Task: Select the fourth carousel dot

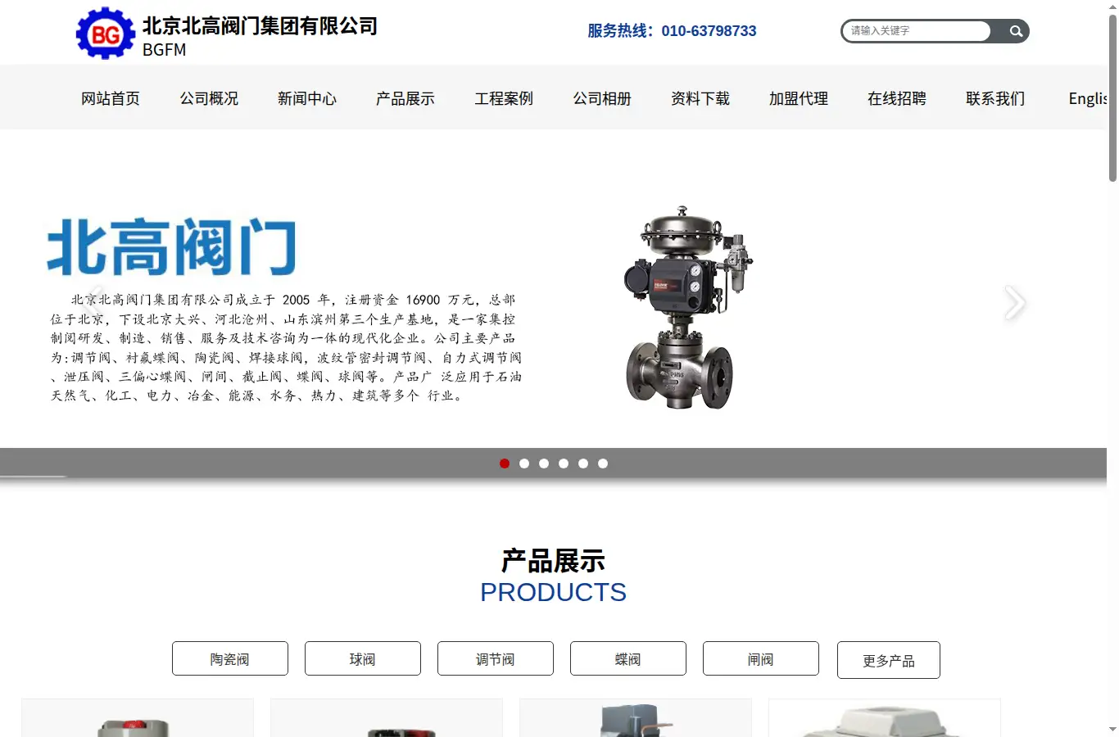Action: click(564, 463)
